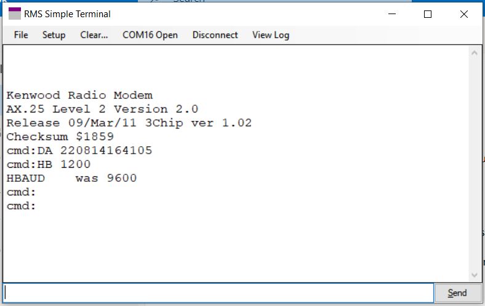Click the 'Kenwood Radio Modem' text line
Screen dimensions: 485x306
pos(79,95)
